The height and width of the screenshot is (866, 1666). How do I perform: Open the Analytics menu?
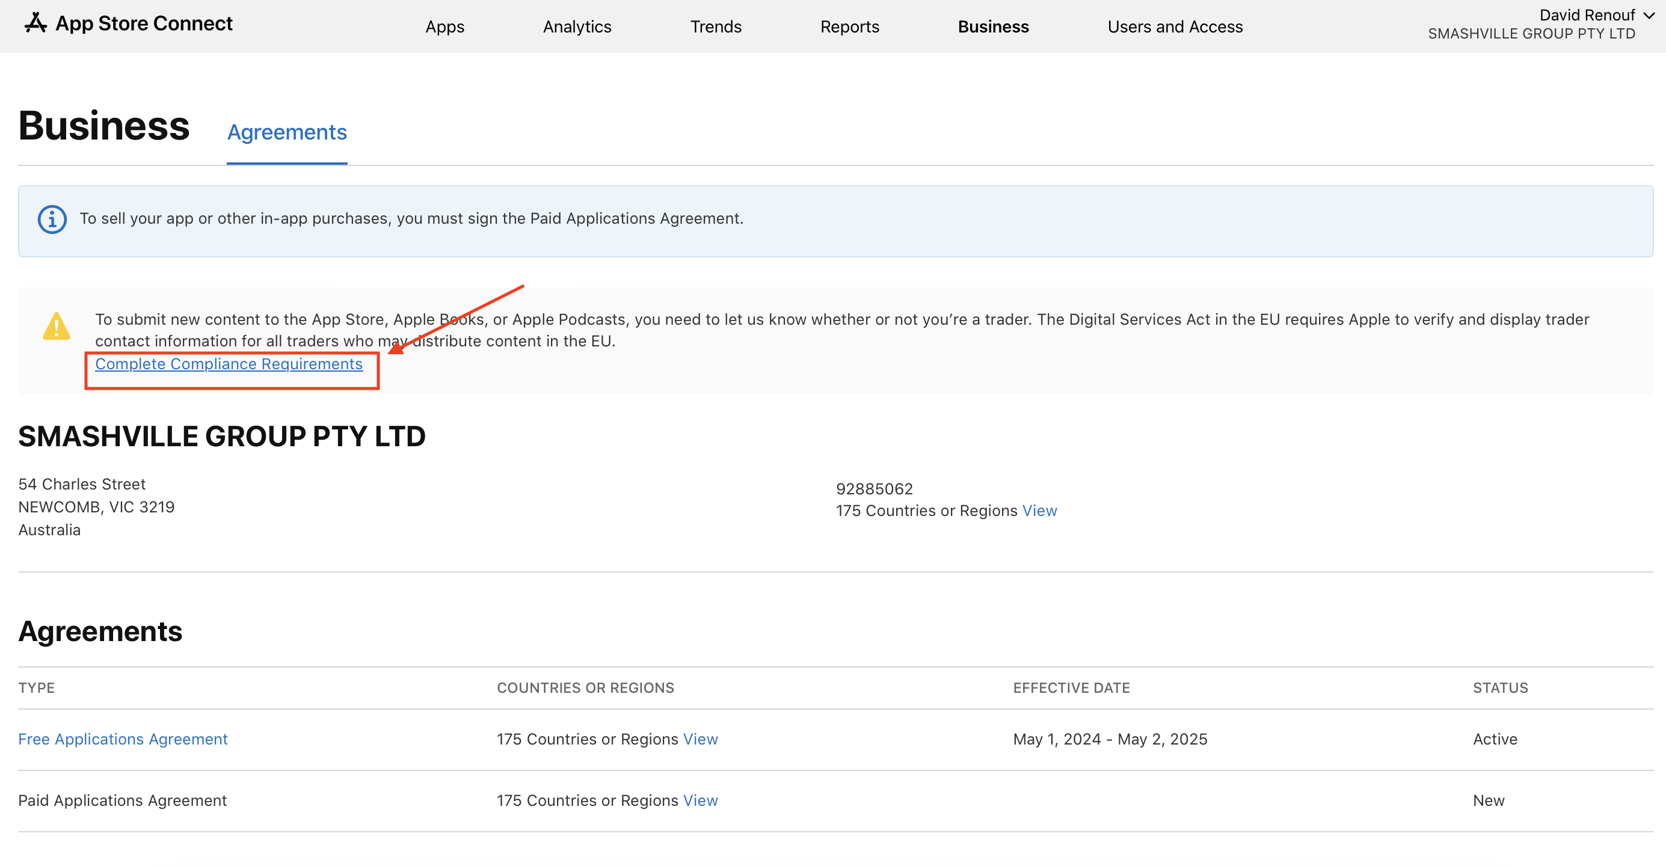(x=577, y=26)
